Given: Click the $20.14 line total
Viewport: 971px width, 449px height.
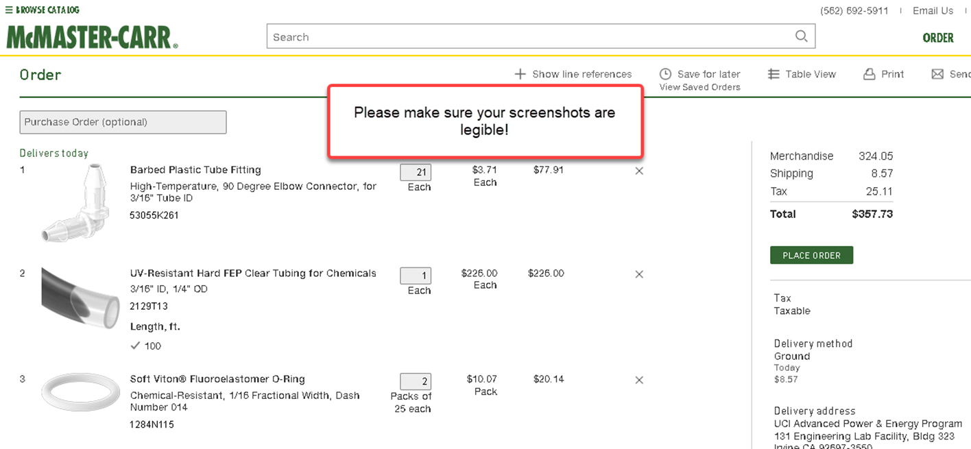Looking at the screenshot, I should (x=549, y=378).
